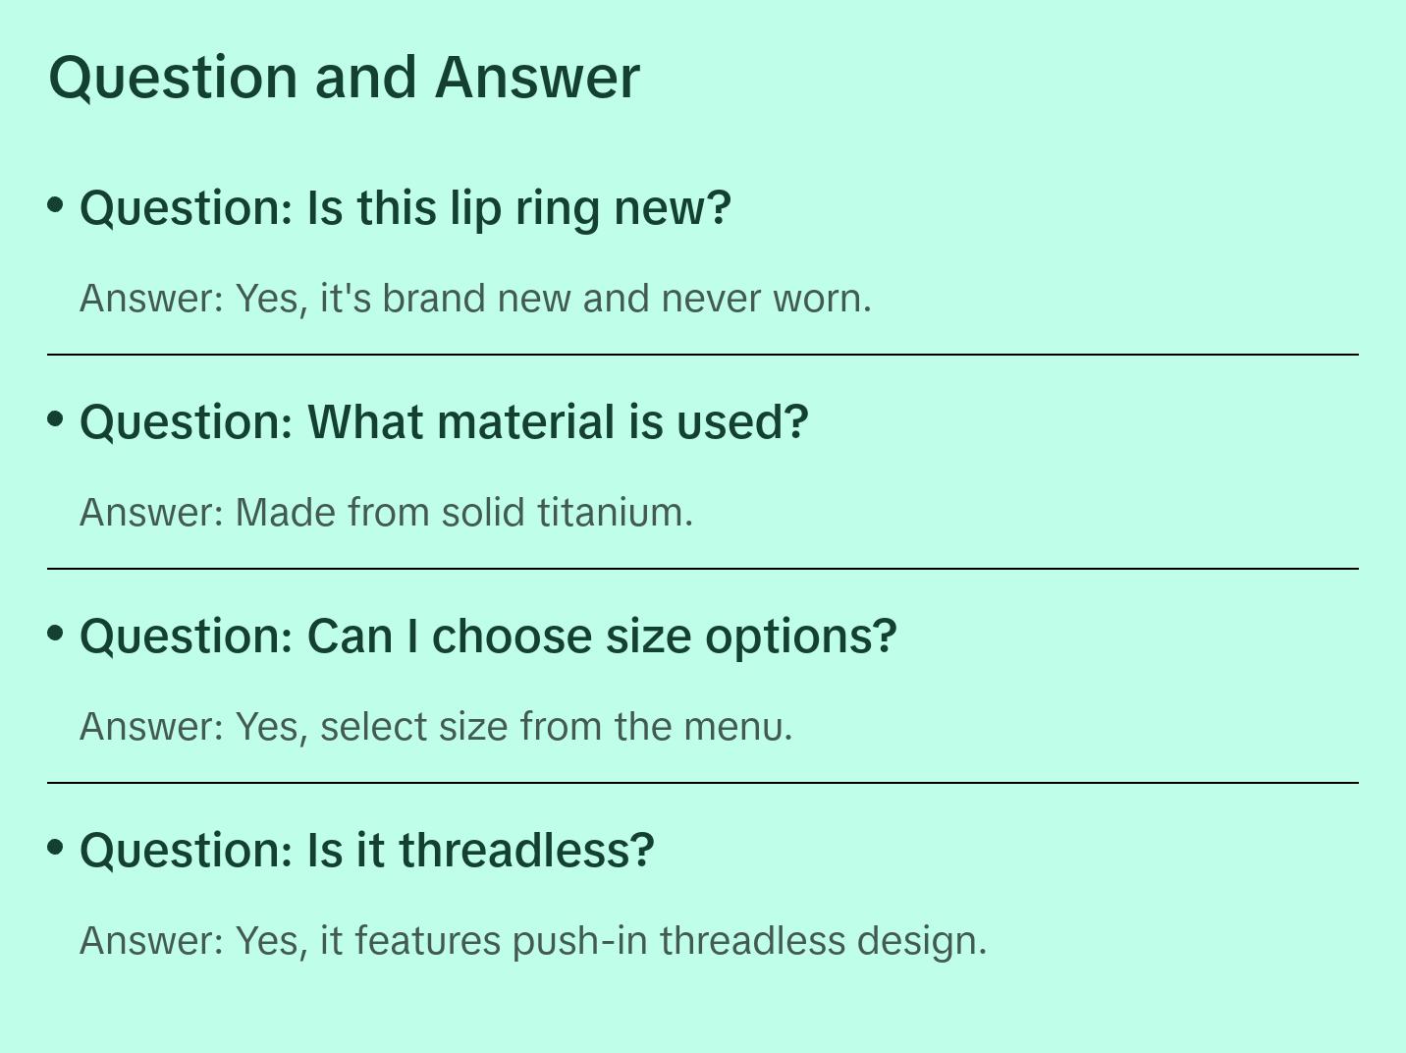Click the "Made from solid titanium" answer
This screenshot has width=1406, height=1053.
(386, 513)
